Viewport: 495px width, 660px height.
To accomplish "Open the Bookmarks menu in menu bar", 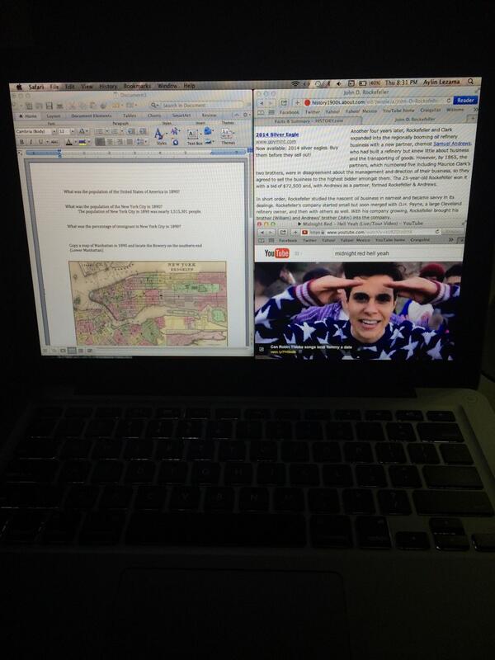I will click(x=137, y=86).
